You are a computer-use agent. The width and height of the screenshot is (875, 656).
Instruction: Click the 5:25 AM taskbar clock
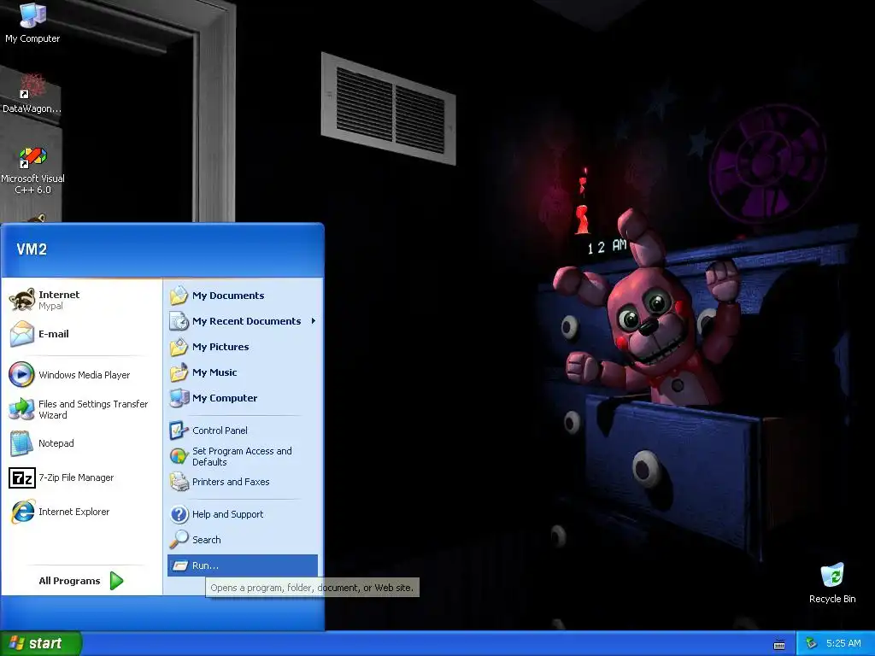point(843,643)
